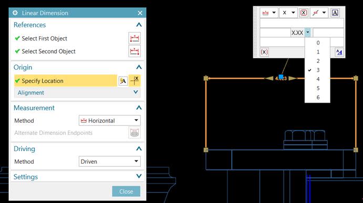Click the Close button
Image resolution: width=363 pixels, height=203 pixels.
coord(126,191)
